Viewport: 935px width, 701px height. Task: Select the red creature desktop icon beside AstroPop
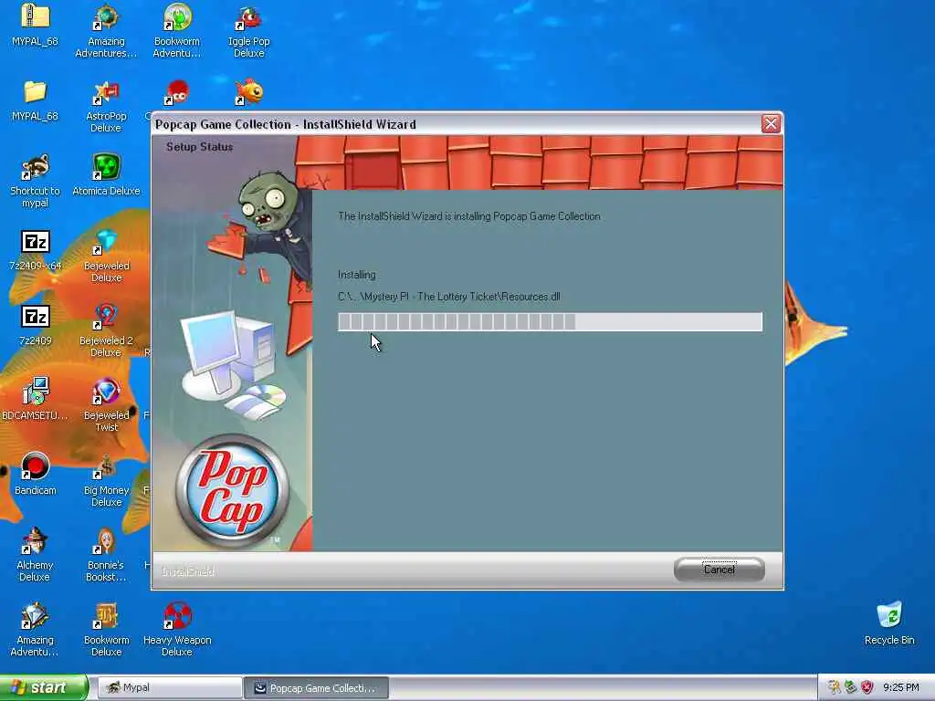(x=177, y=93)
